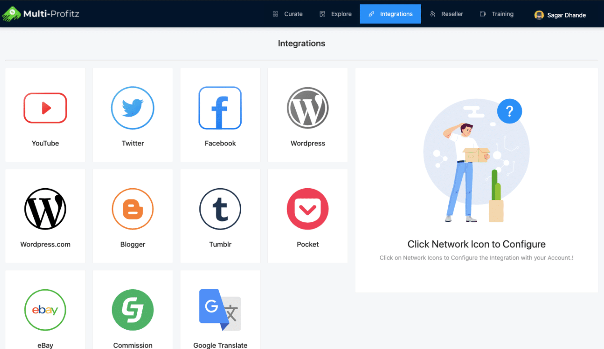Click the blue question mark bubble
This screenshot has height=349, width=604.
coord(509,111)
